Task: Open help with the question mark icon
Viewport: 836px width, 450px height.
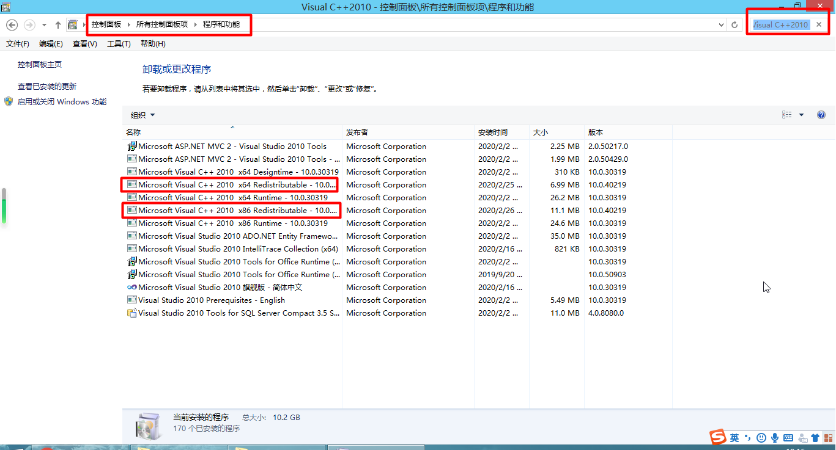Action: click(x=821, y=115)
